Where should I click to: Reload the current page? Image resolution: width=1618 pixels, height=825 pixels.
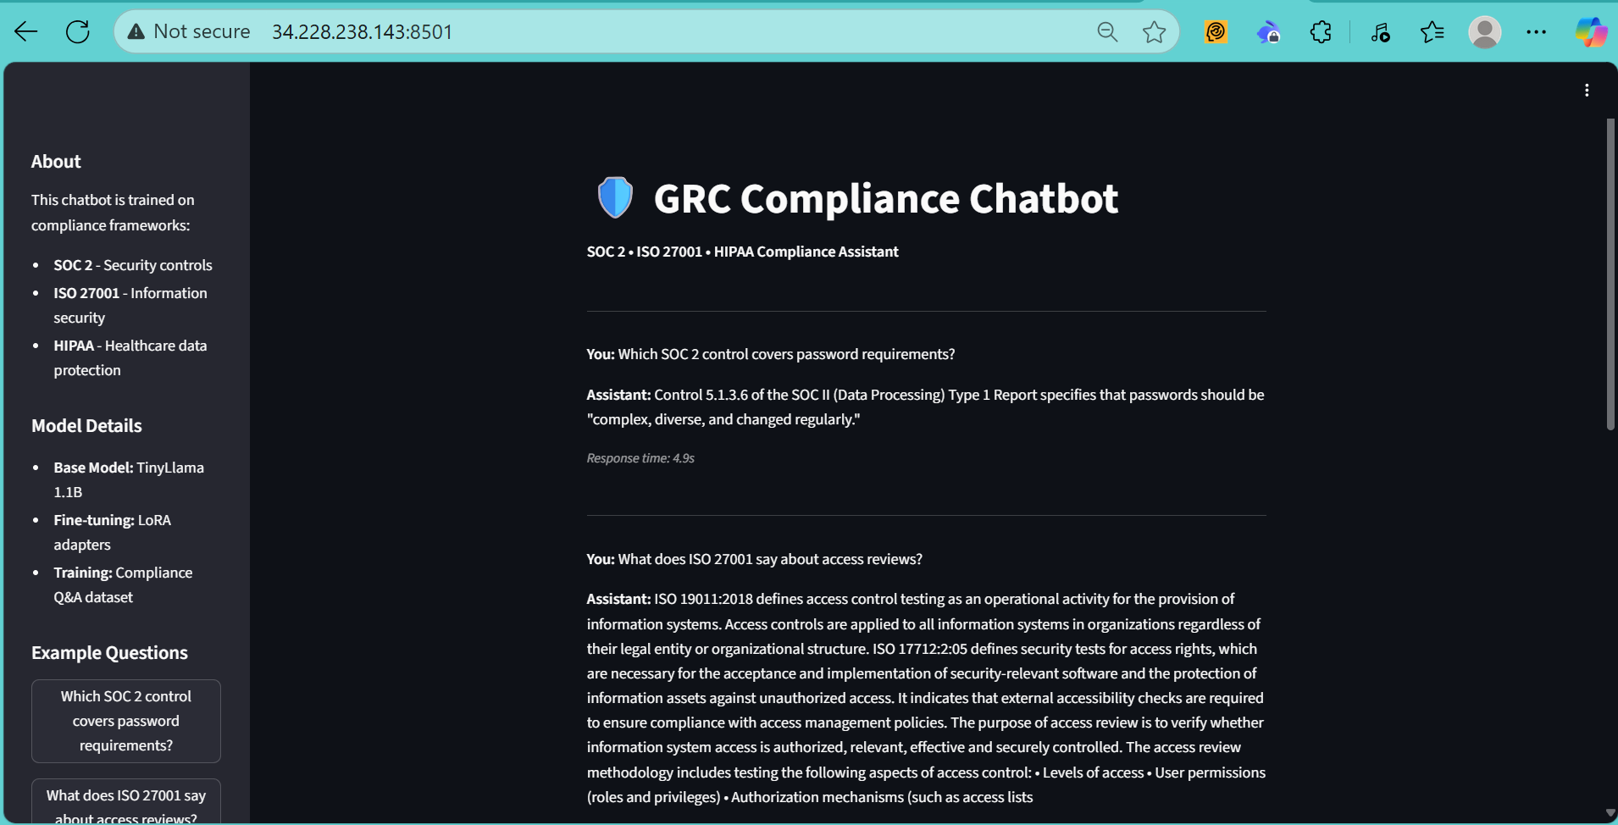[78, 32]
